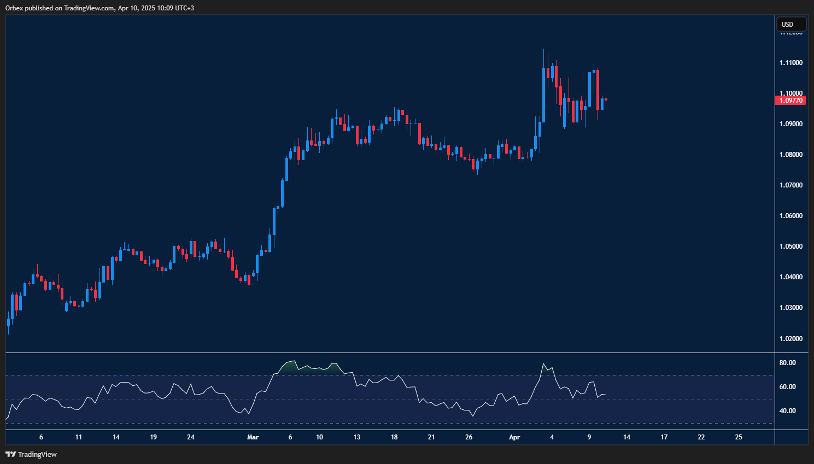814x464 pixels.
Task: Open TradingView.com from the attribution text
Action: click(x=89, y=8)
